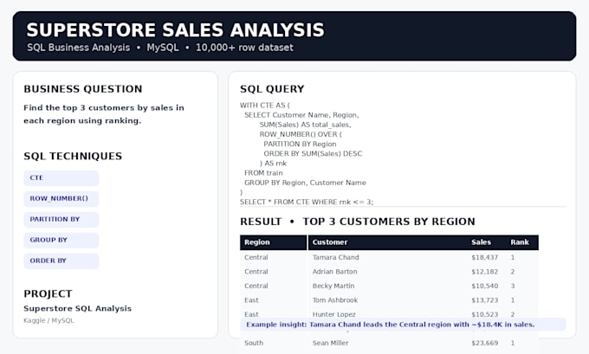The width and height of the screenshot is (589, 354).
Task: Click the Region column header
Action: [x=274, y=242]
